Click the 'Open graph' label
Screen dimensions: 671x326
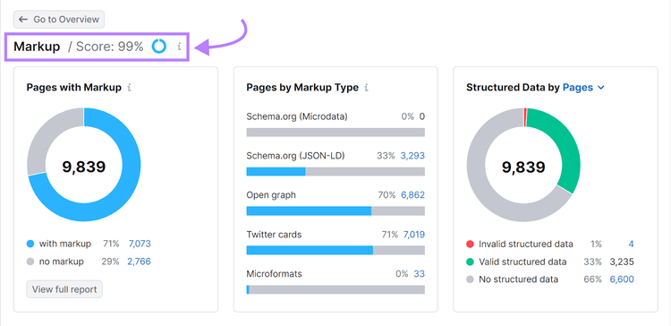[x=271, y=195]
